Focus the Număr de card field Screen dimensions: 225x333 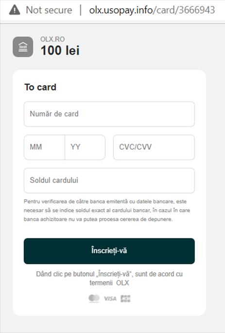click(x=109, y=114)
